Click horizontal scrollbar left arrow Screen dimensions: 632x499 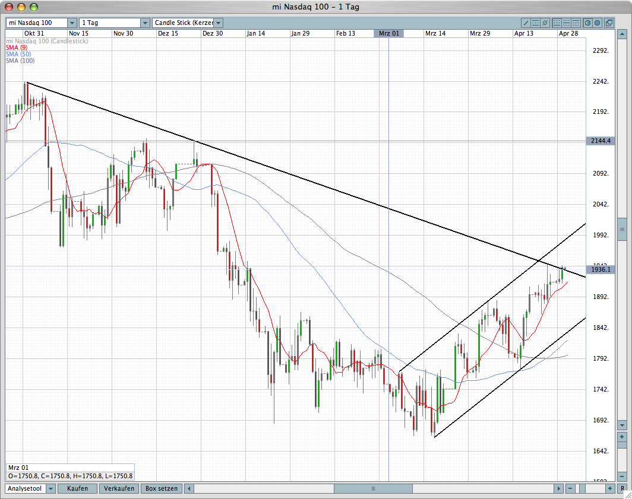point(189,488)
